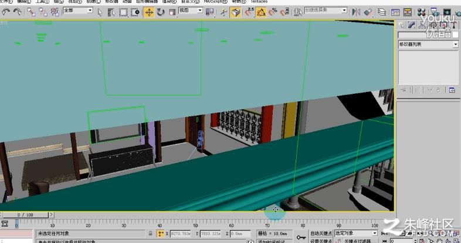This screenshot has width=461, height=243.
Task: Open the Layer Manager
Action: pyautogui.click(x=382, y=12)
